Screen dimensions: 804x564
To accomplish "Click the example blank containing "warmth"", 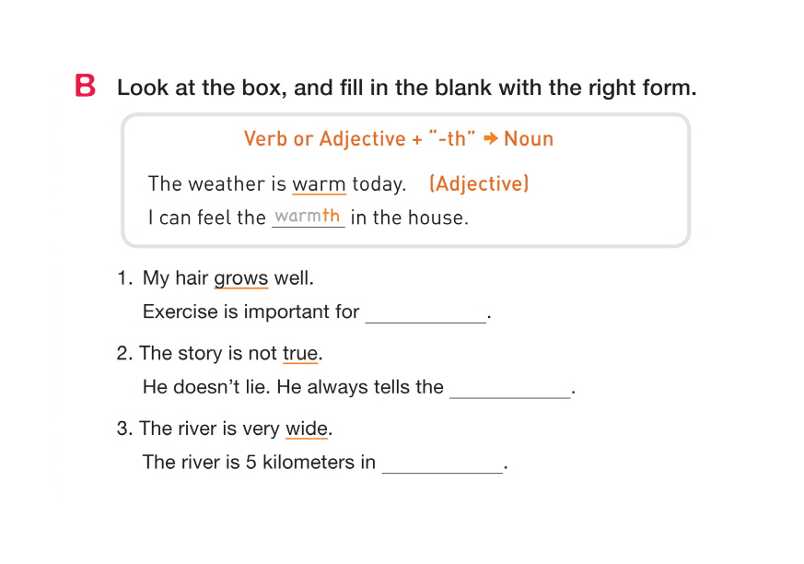I will 308,217.
